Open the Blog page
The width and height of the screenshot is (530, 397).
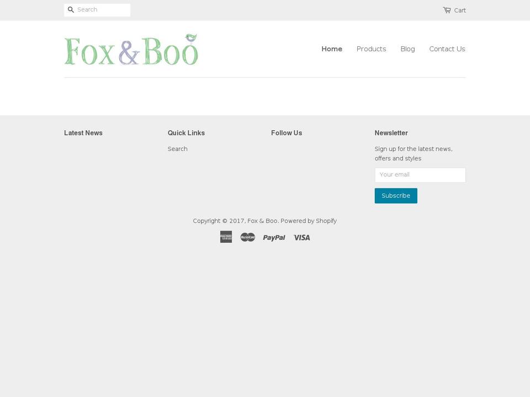(407, 49)
